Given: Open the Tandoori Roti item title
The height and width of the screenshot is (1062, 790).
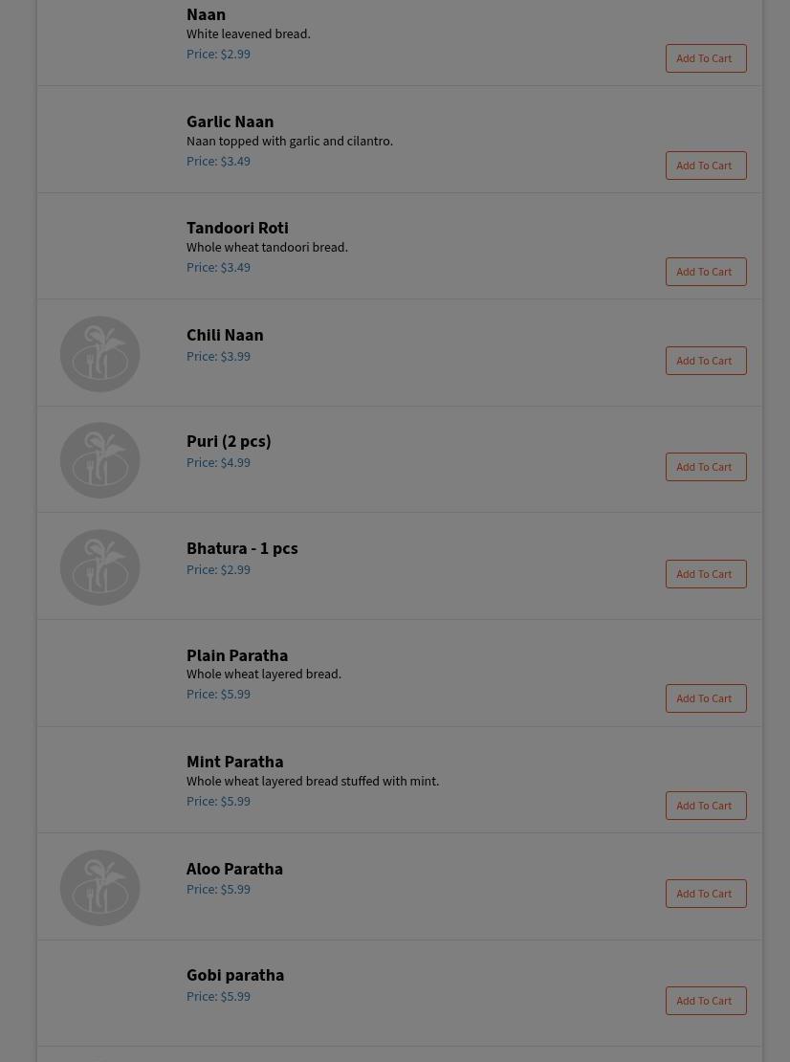Looking at the screenshot, I should click(237, 228).
